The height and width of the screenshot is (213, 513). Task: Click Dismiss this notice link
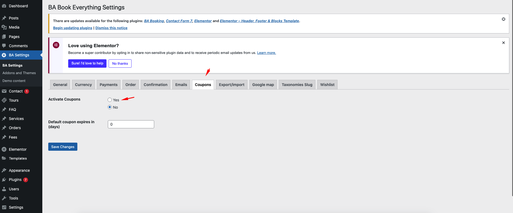click(x=111, y=28)
